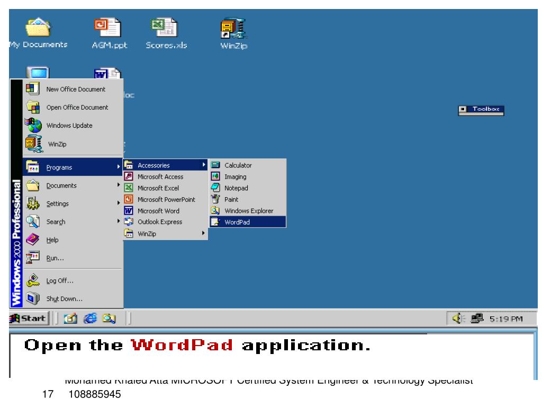Click the 5:19 PM clock
This screenshot has width=542, height=407.
(505, 318)
